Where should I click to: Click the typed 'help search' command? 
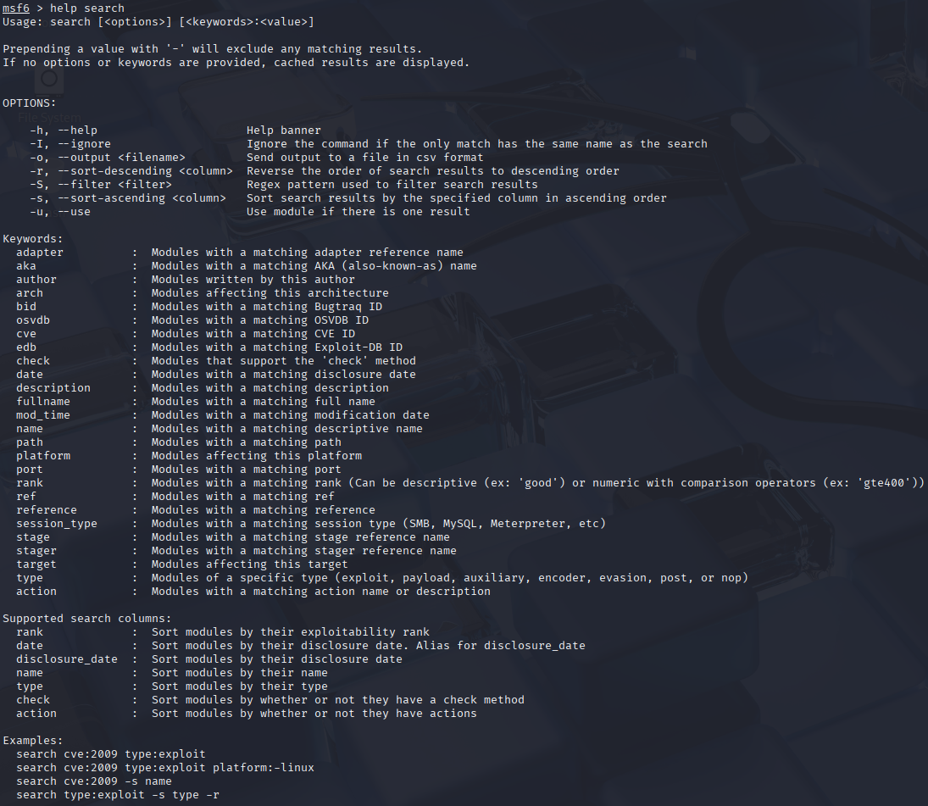click(x=87, y=8)
